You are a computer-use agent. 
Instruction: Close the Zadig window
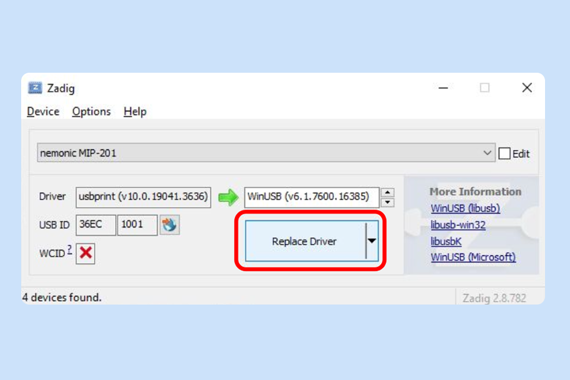(527, 87)
